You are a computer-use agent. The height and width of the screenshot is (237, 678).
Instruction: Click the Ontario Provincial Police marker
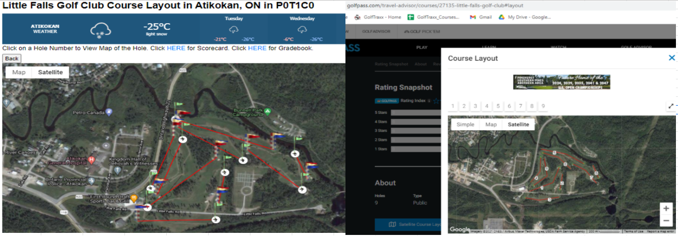click(91, 181)
